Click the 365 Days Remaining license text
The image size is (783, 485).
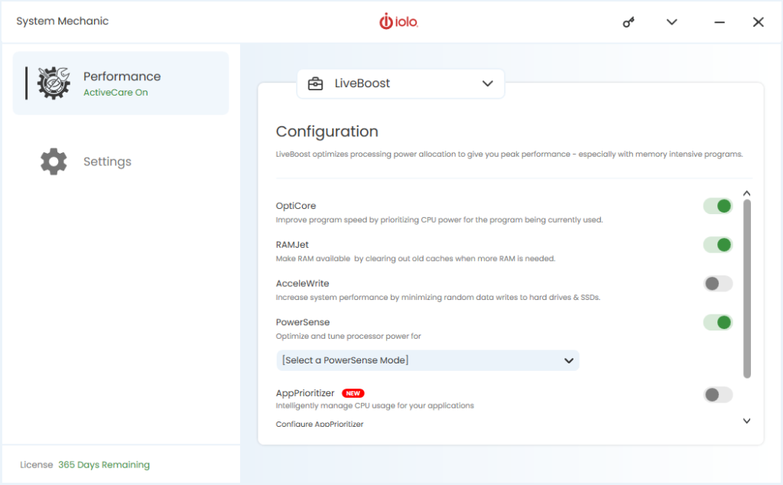pos(104,464)
